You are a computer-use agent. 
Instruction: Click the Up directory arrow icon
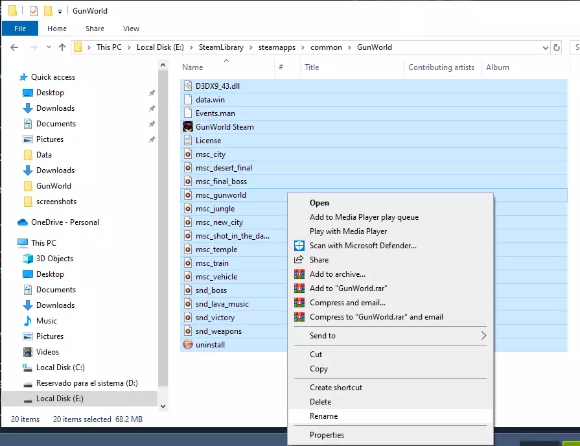[x=62, y=47]
